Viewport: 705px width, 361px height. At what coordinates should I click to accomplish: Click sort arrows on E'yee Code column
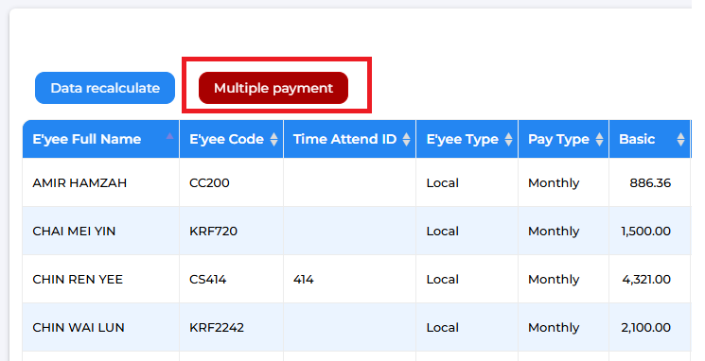coord(273,139)
